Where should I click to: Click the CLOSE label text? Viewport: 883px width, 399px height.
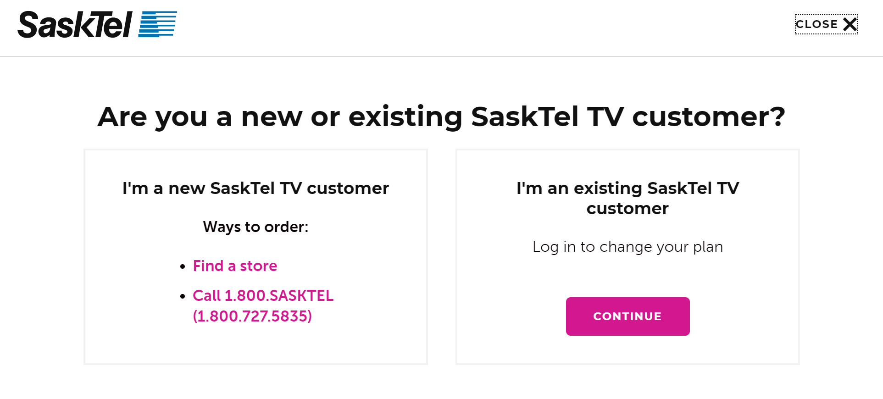click(x=817, y=24)
